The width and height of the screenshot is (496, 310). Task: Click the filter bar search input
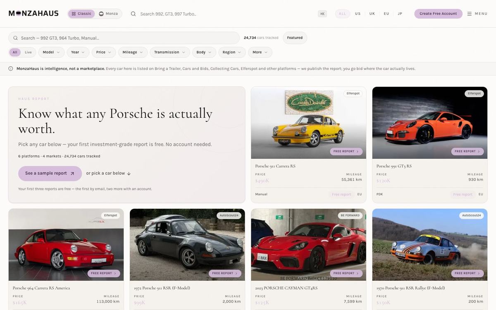124,38
